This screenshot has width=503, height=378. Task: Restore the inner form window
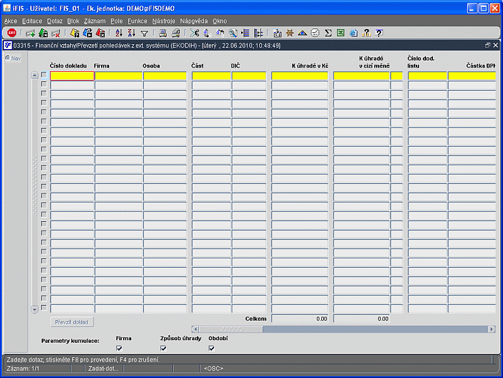click(x=488, y=45)
